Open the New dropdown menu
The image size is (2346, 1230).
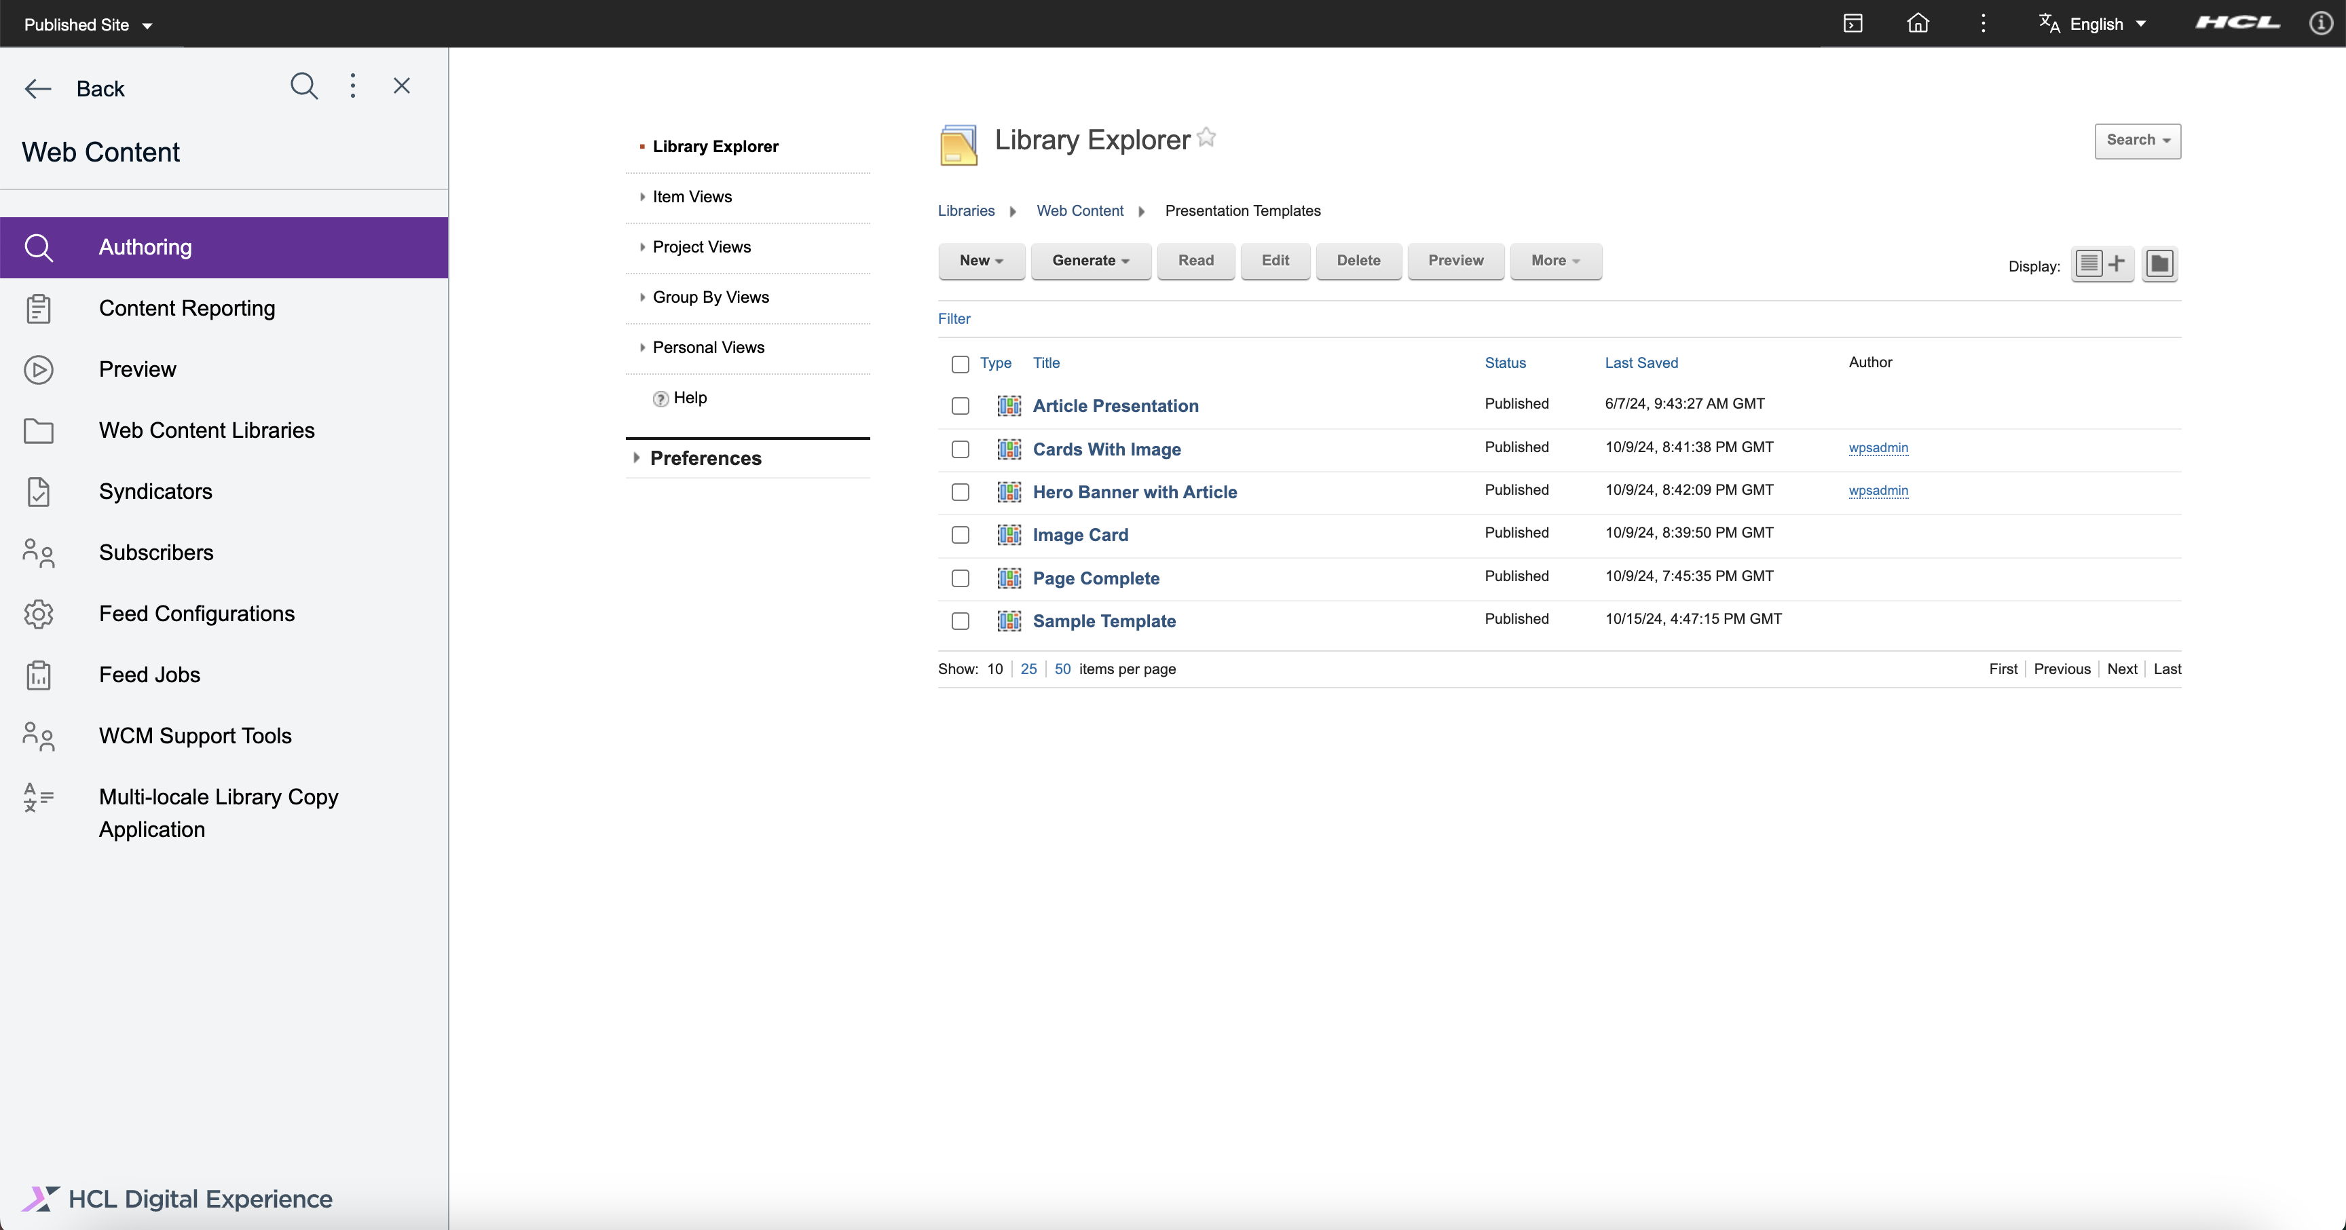(x=981, y=261)
